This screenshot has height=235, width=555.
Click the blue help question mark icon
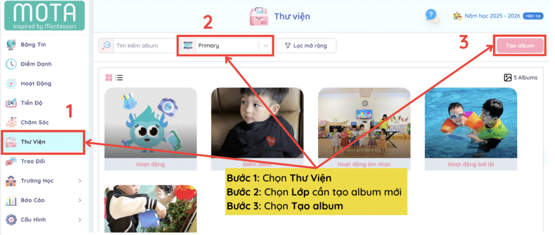[x=431, y=15]
